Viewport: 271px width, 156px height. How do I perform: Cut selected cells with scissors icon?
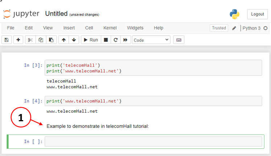tap(30, 40)
